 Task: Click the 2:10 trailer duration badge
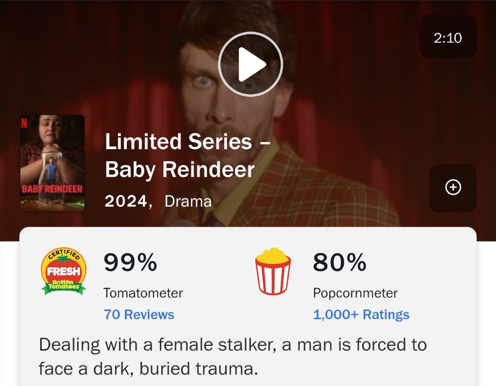(x=448, y=37)
